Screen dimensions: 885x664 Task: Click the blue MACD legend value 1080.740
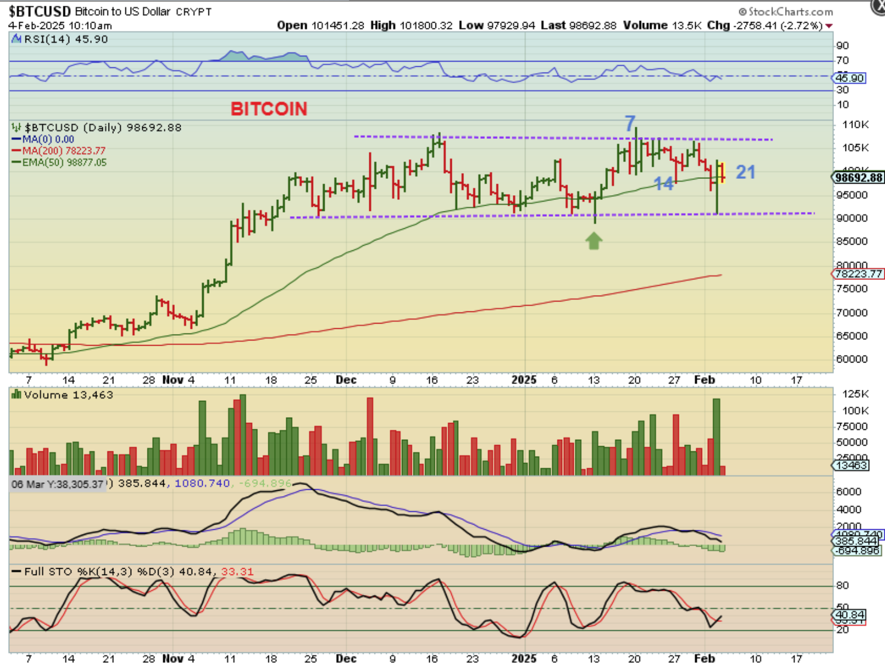coord(202,483)
